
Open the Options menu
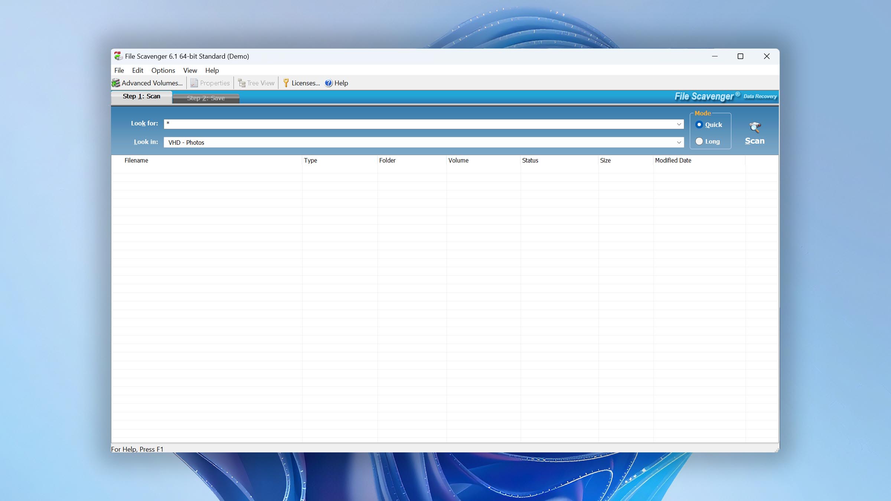tap(163, 71)
